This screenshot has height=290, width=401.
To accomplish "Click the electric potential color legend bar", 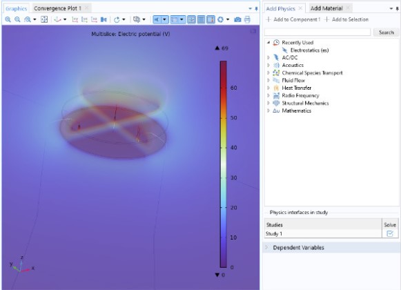I will pyautogui.click(x=223, y=164).
